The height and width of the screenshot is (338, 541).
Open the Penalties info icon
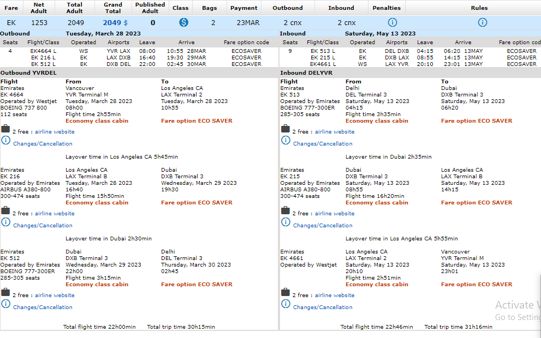(x=392, y=22)
